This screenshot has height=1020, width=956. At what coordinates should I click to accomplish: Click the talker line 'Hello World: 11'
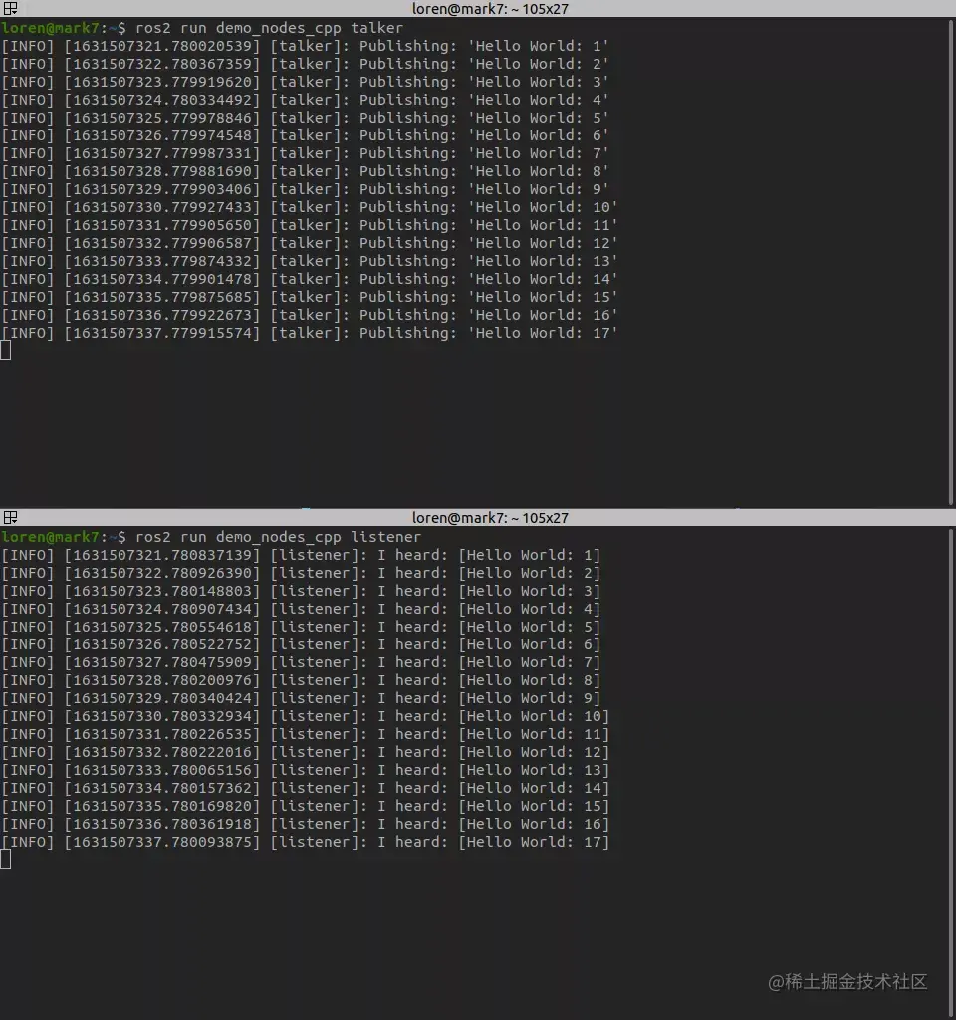click(x=310, y=225)
